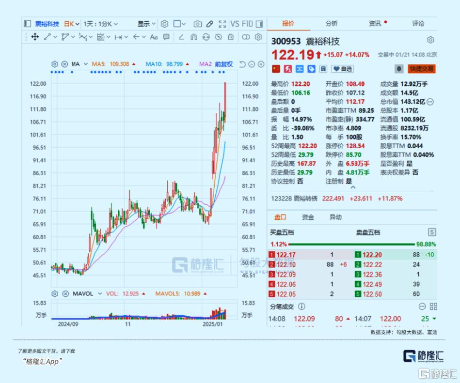Expand 总市值 more info ellipsis
Screen dimensions: 460x383
click(x=430, y=102)
